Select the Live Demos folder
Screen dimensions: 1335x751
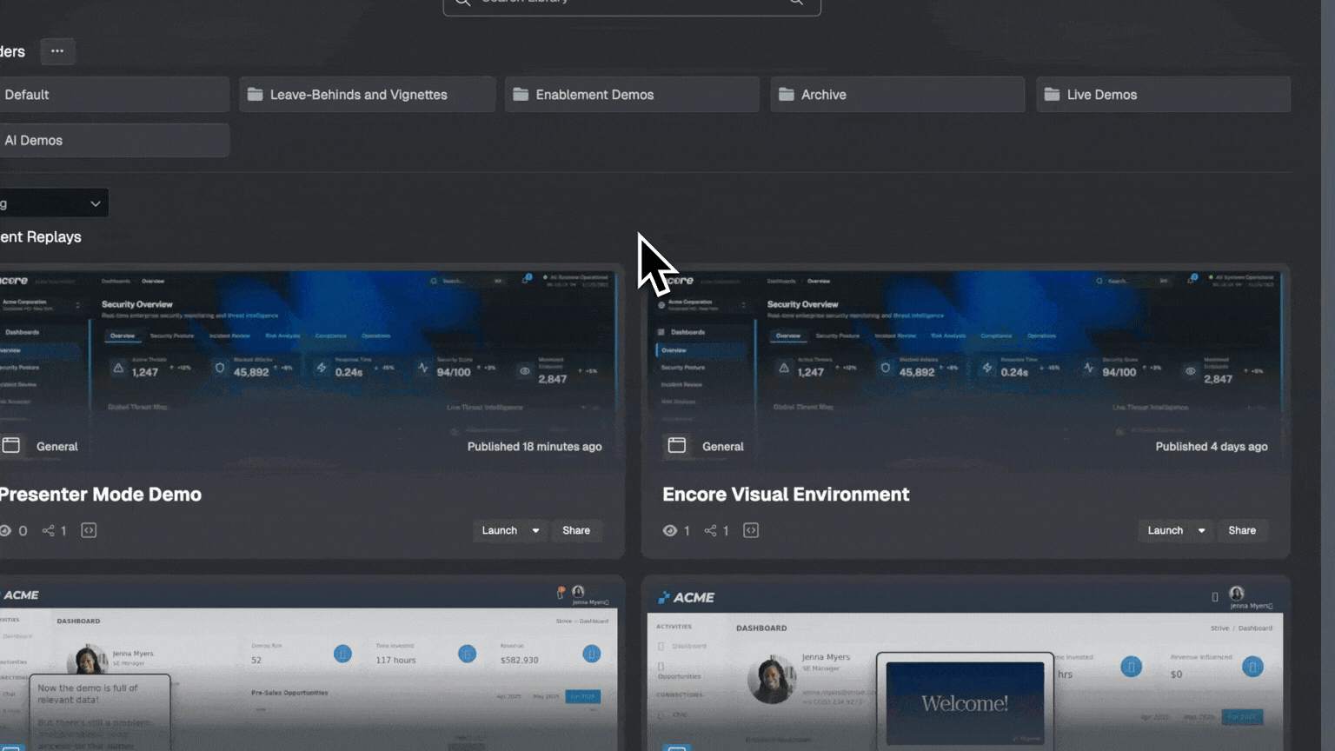pos(1162,95)
